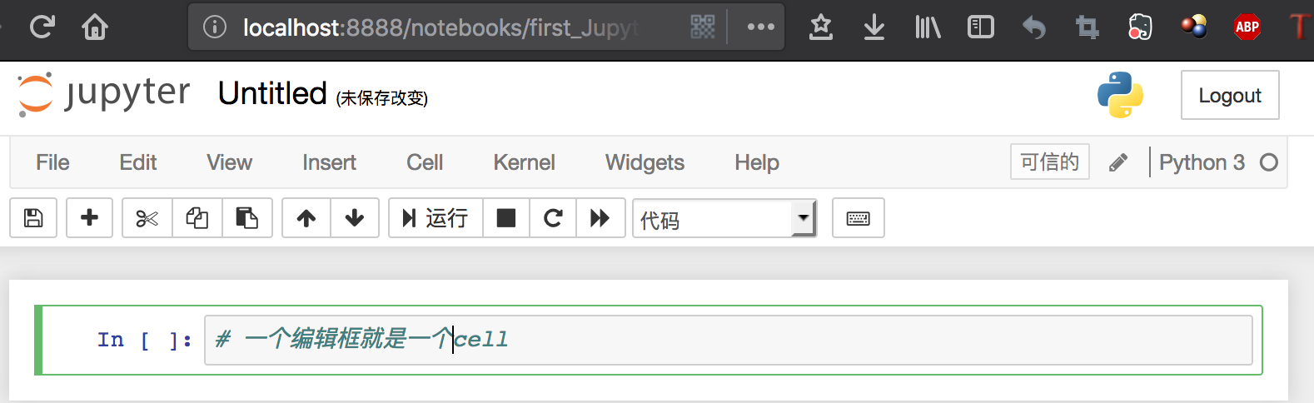
Task: Click the Logout button
Action: [x=1230, y=95]
